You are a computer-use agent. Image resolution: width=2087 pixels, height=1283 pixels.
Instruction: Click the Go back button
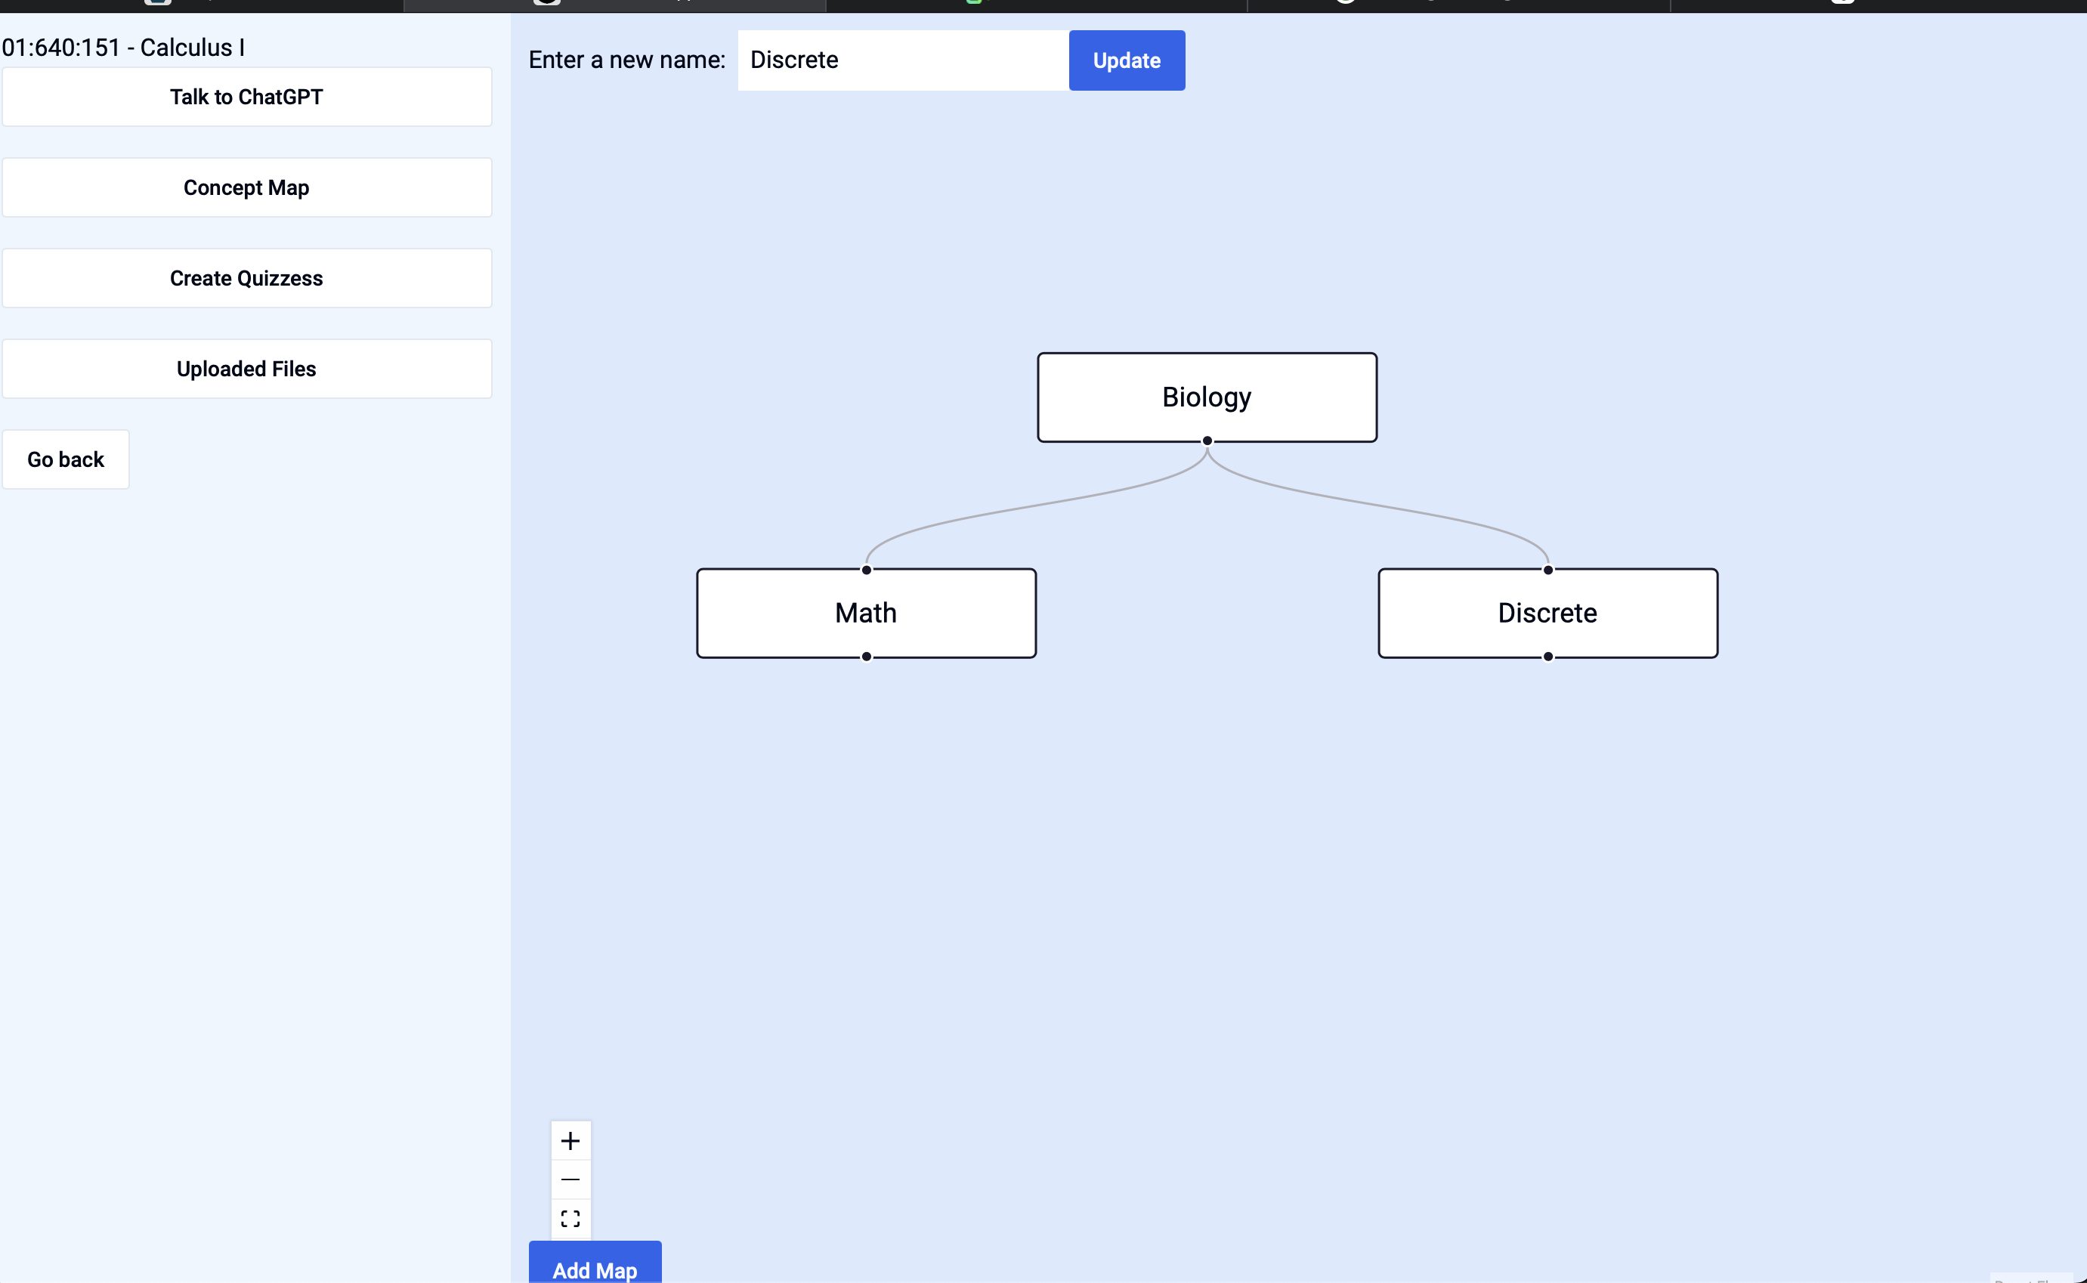pyautogui.click(x=65, y=459)
